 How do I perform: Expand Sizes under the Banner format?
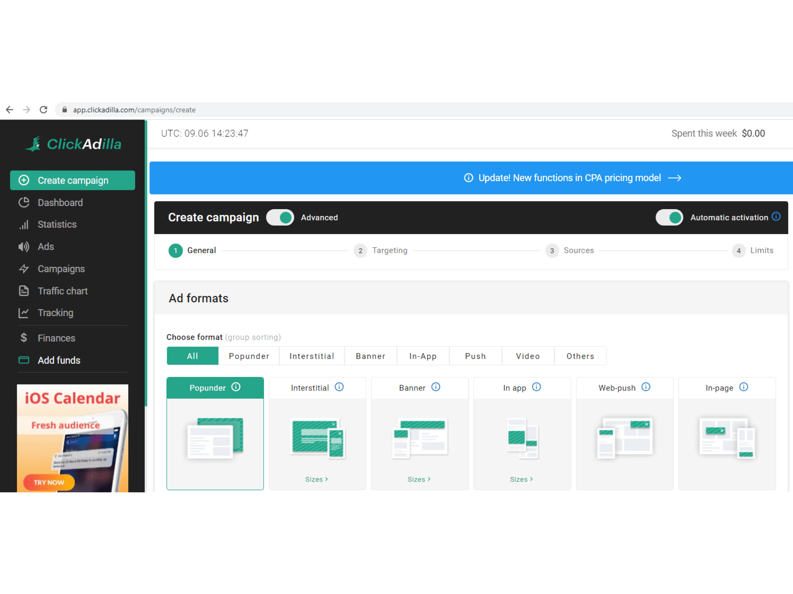[419, 479]
